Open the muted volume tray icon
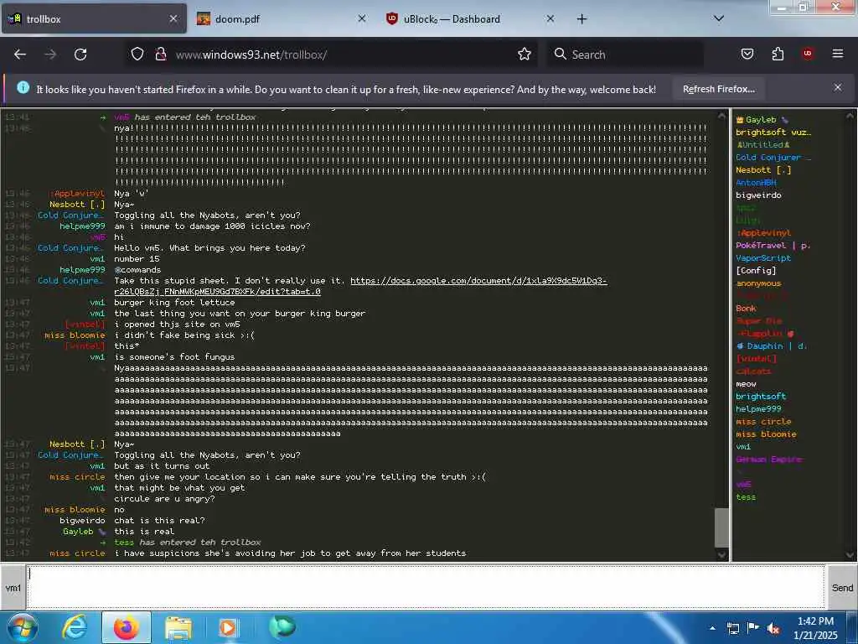The height and width of the screenshot is (644, 858). [x=773, y=629]
